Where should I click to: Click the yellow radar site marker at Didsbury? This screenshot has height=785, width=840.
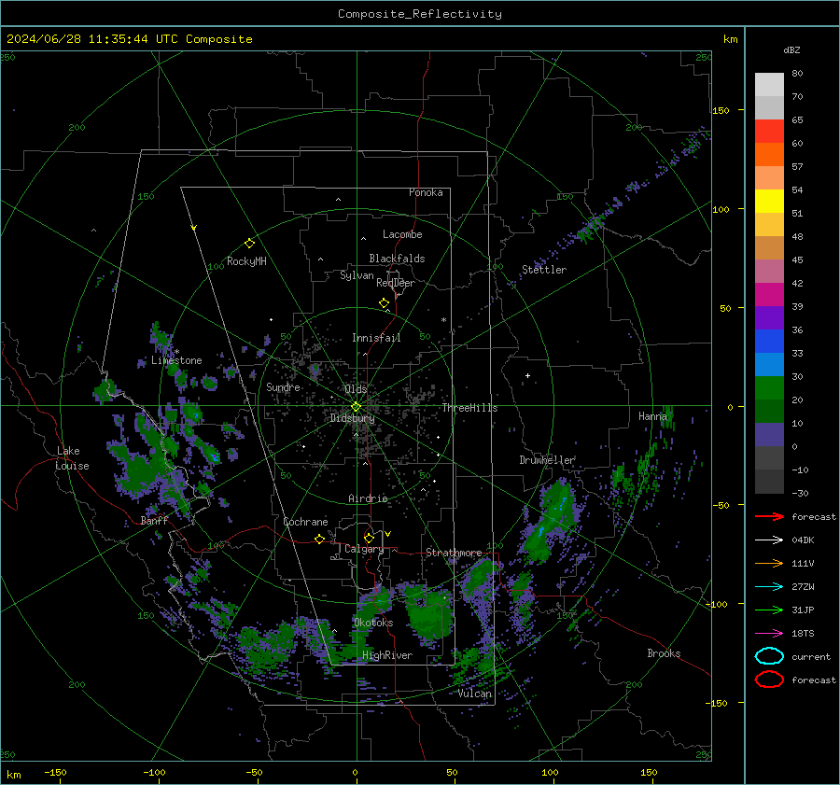[x=356, y=407]
